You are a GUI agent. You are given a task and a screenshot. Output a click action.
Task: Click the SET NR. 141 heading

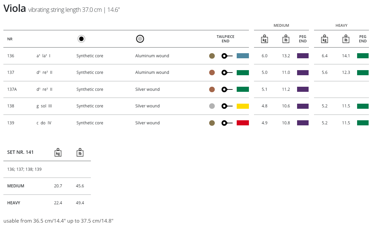[20, 152]
